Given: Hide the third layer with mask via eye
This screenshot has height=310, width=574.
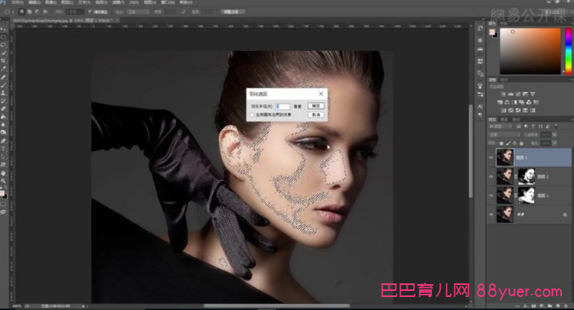Looking at the screenshot, I should point(491,195).
